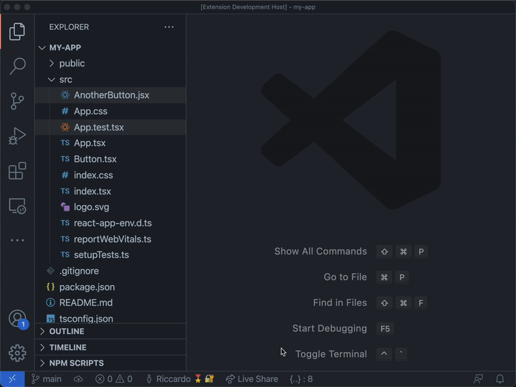Open Explorer views and more actions menu
The width and height of the screenshot is (516, 387).
pyautogui.click(x=169, y=27)
